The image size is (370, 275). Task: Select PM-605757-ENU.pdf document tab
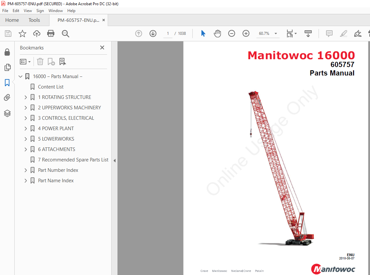(x=78, y=20)
